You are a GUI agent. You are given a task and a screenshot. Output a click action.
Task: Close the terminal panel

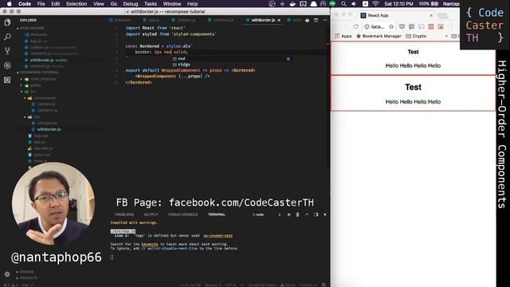(324, 214)
